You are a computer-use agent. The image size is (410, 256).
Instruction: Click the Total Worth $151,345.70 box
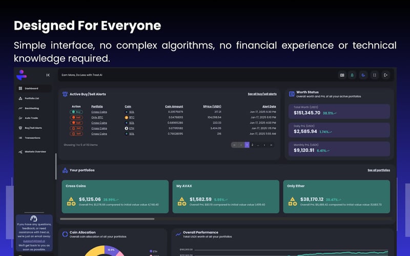[x=339, y=111]
